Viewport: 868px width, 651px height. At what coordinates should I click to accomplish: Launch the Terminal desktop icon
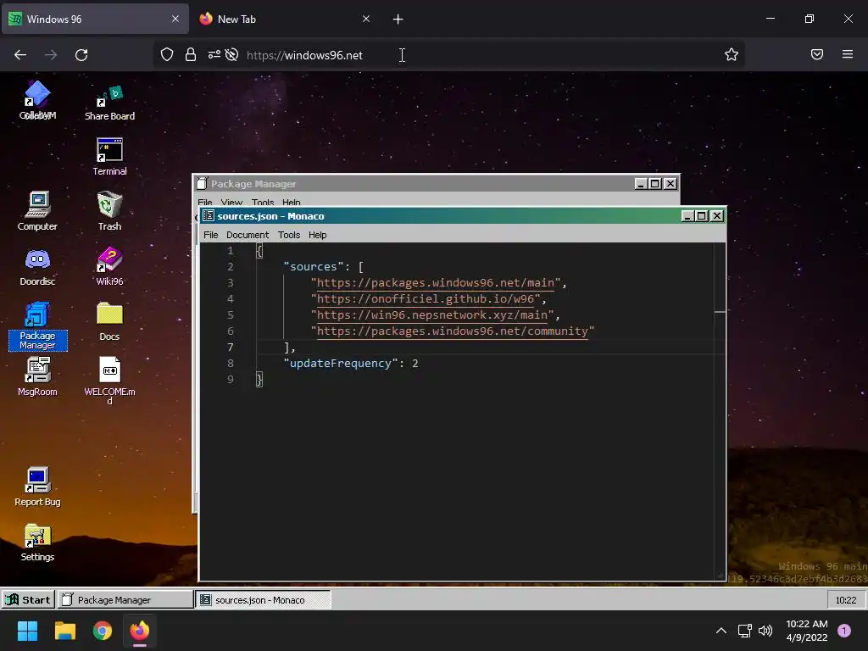tap(109, 157)
